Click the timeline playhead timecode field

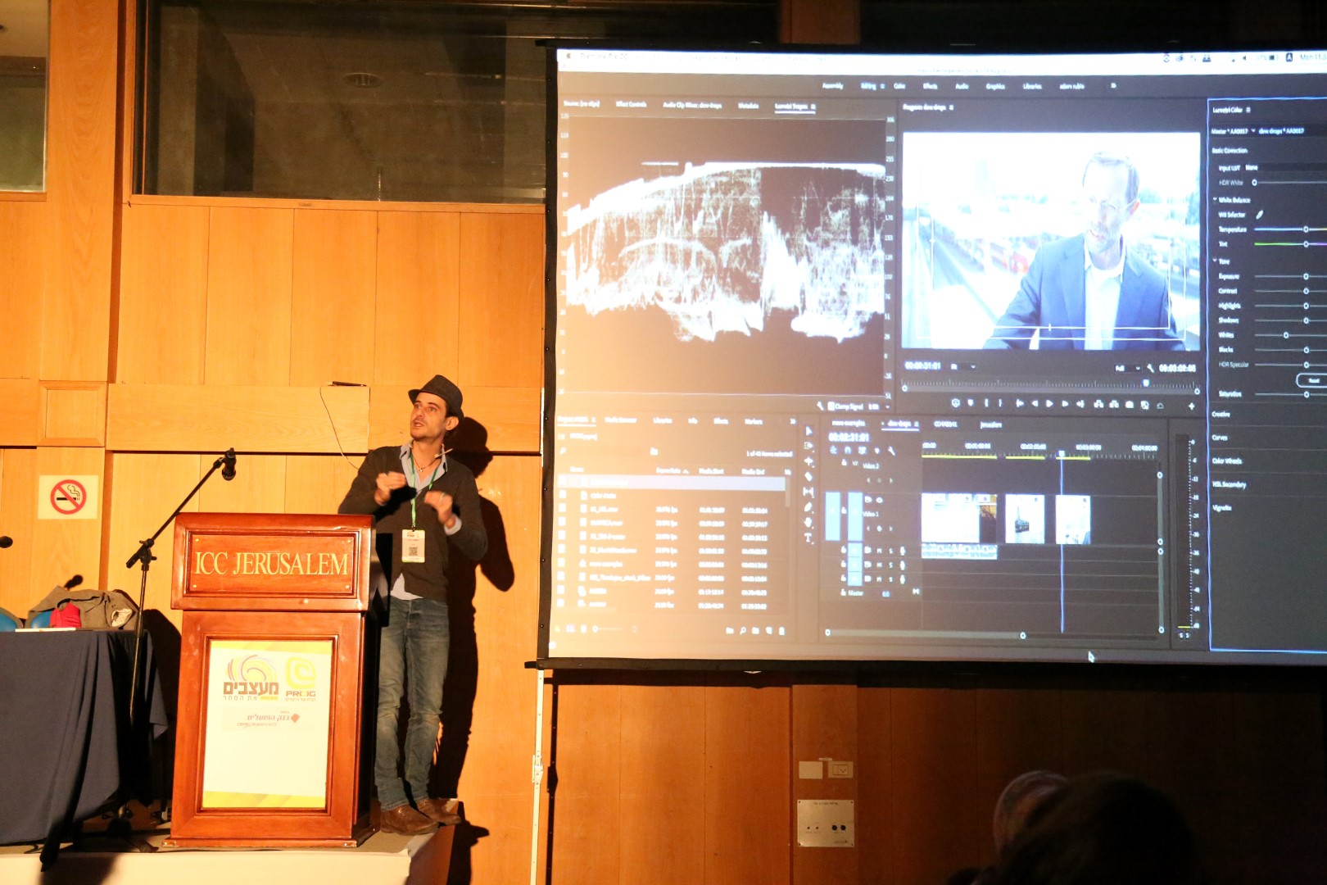[849, 437]
